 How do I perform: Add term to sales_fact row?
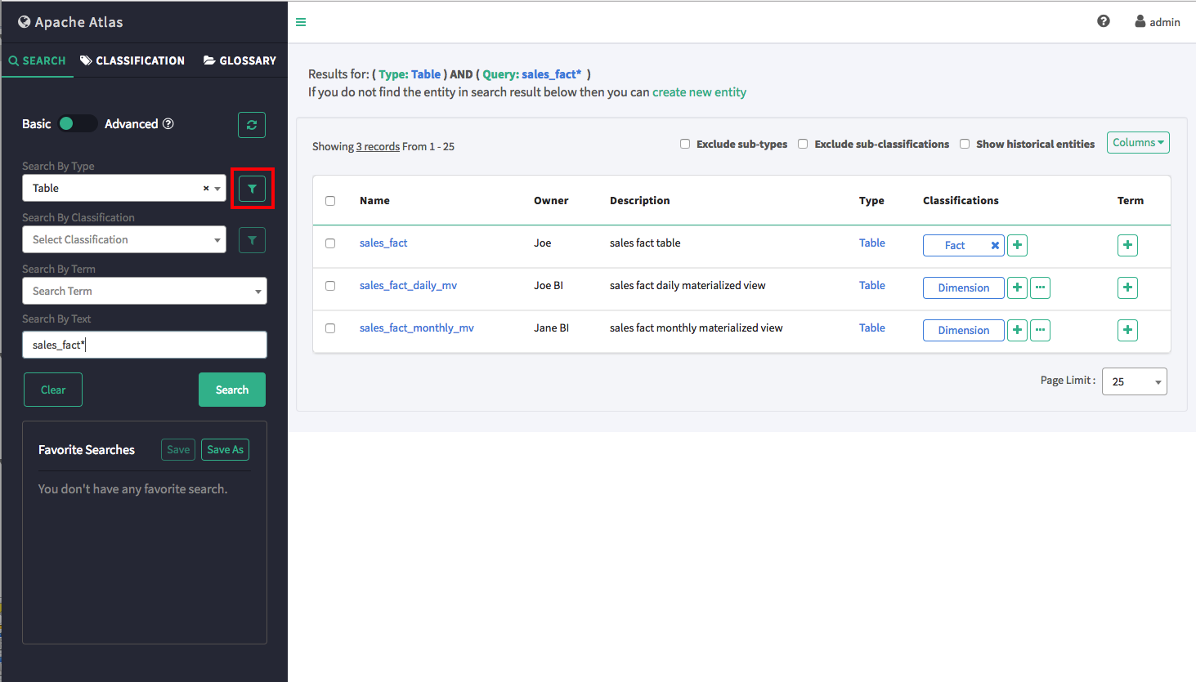pos(1127,245)
